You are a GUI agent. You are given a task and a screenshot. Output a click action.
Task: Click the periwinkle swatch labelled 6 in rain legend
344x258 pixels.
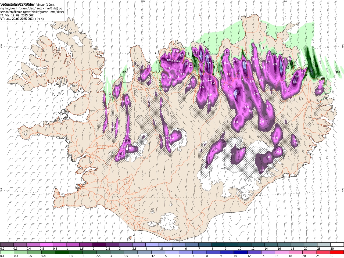[185, 252]
